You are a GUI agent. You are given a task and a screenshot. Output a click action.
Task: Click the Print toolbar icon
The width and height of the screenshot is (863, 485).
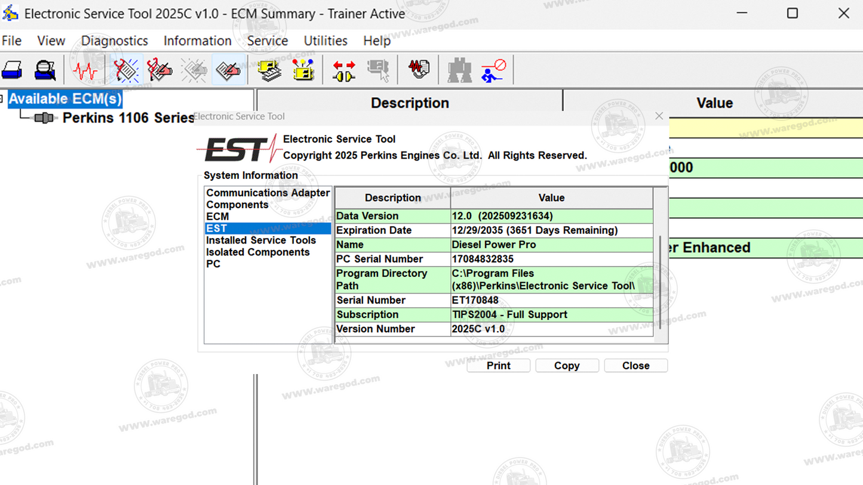click(13, 70)
